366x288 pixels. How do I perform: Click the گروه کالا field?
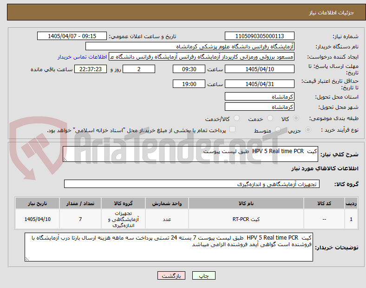coord(192,184)
